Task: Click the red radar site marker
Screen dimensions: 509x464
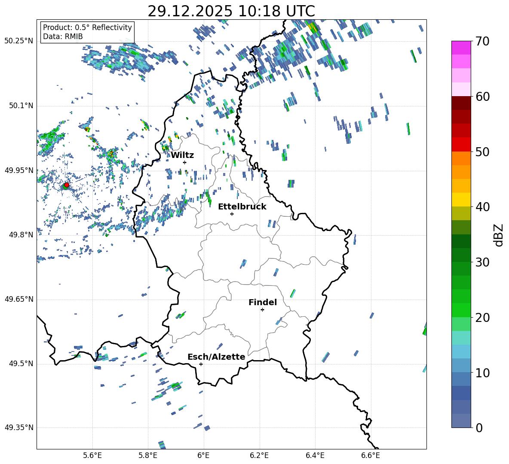Action: 67,185
